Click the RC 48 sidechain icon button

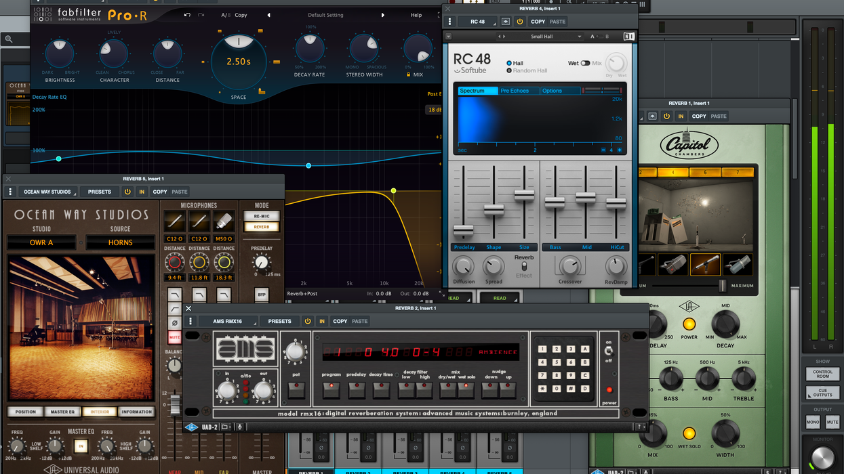(506, 22)
